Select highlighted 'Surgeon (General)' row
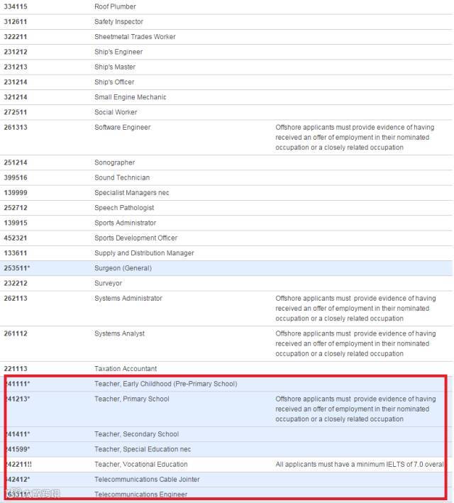This screenshot has width=454, height=503. pos(226,268)
